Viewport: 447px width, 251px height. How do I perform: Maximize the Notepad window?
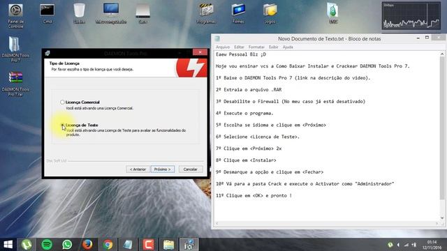point(427,38)
